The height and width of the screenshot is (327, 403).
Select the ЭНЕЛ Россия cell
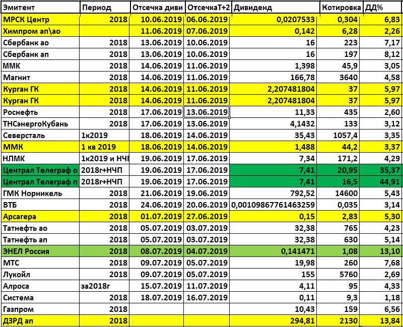pyautogui.click(x=40, y=251)
